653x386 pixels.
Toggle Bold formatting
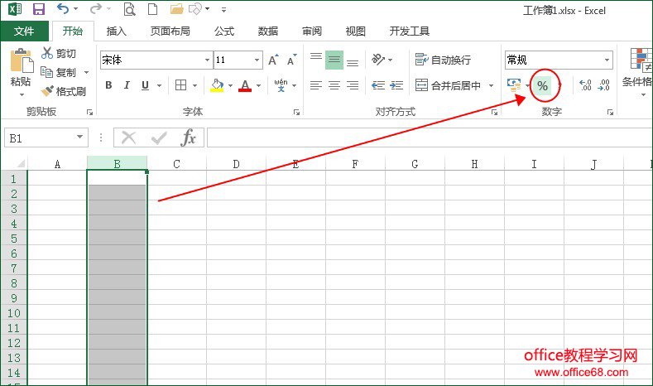coord(108,85)
